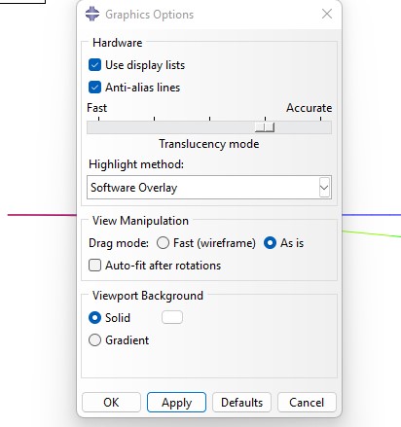Dismiss the dialog with Cancel
401x427 pixels.
pos(307,403)
